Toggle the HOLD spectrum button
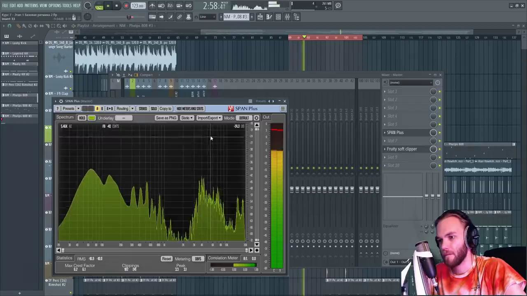The image size is (527, 296). (82, 118)
